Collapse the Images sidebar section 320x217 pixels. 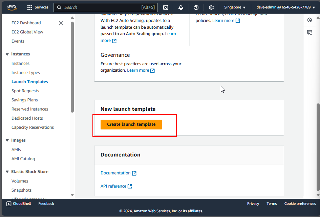click(x=7, y=141)
